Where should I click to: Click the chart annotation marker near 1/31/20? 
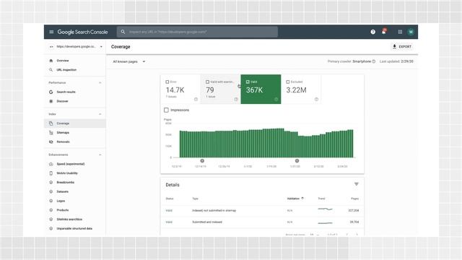point(297,161)
